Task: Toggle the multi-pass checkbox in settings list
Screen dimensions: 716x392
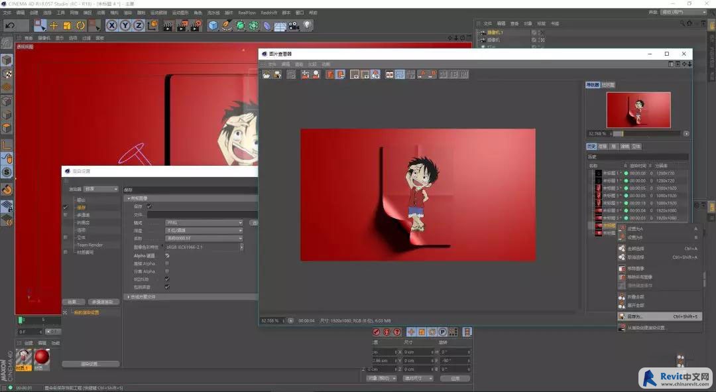Action: point(65,215)
